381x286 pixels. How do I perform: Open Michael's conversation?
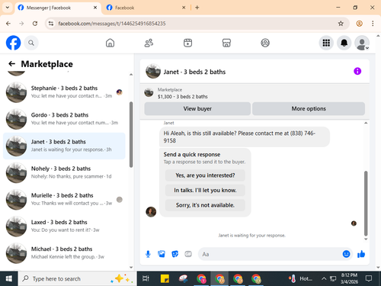pos(64,253)
